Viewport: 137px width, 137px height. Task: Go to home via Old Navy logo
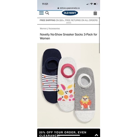pyautogui.click(x=70, y=13)
